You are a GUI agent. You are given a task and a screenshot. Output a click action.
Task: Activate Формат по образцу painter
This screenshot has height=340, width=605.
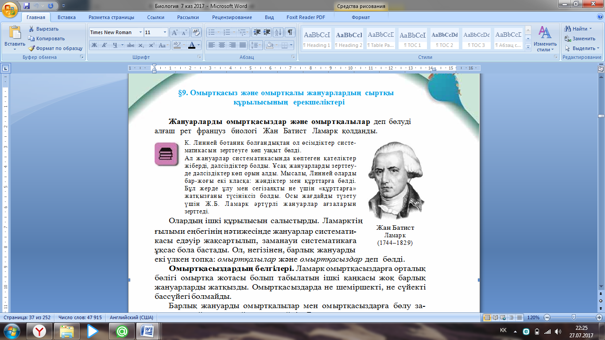[55, 48]
